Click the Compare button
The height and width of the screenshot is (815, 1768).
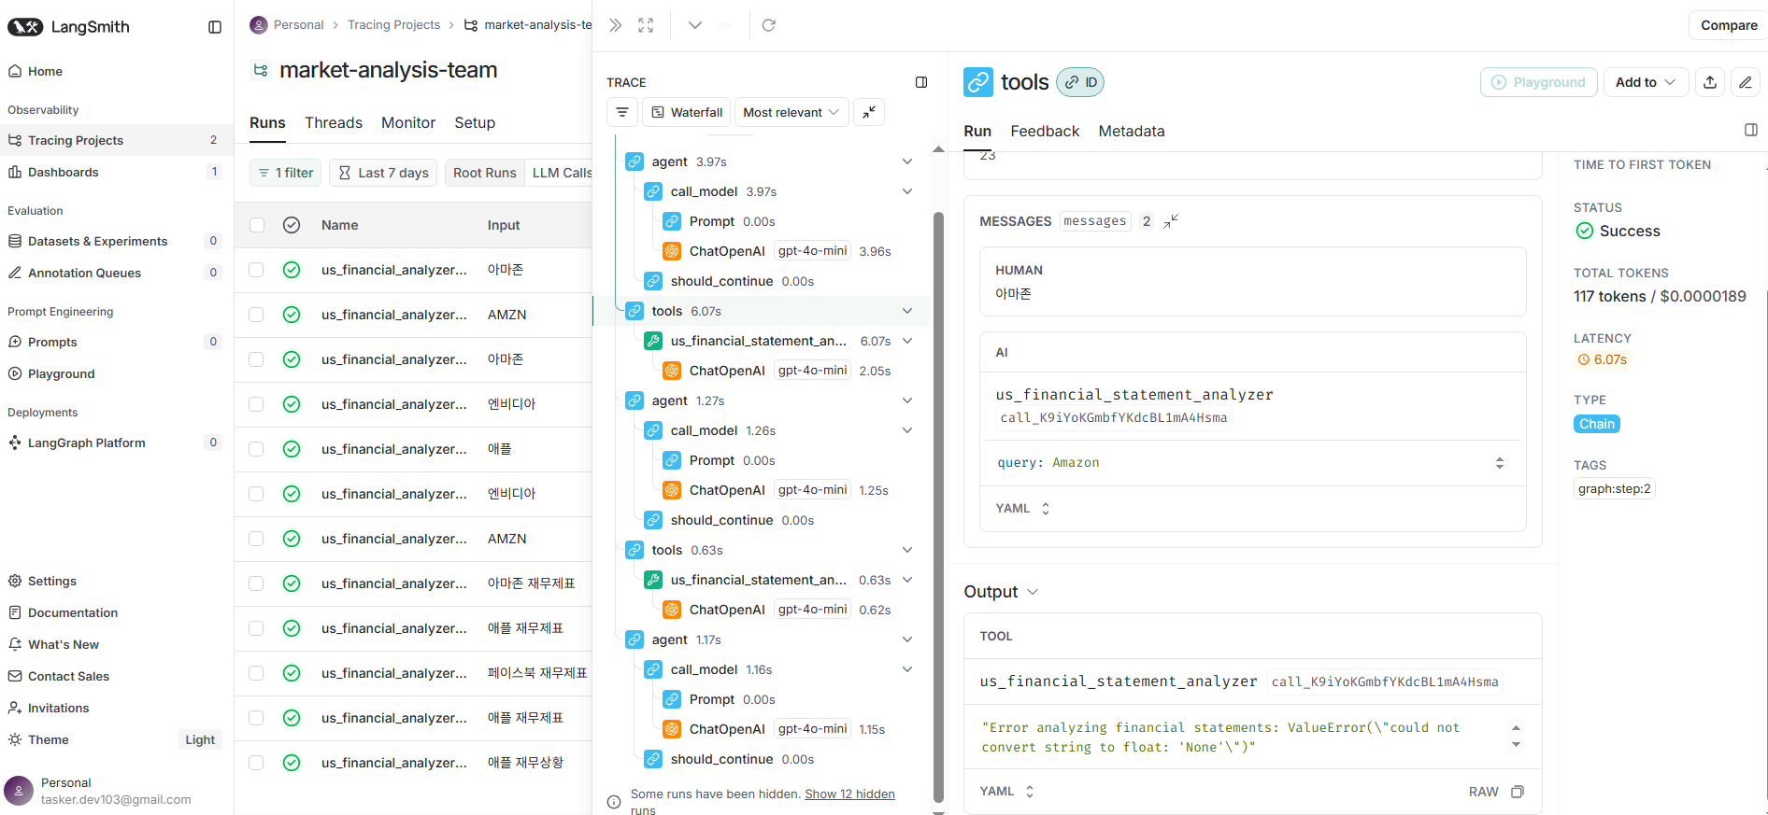pyautogui.click(x=1728, y=25)
